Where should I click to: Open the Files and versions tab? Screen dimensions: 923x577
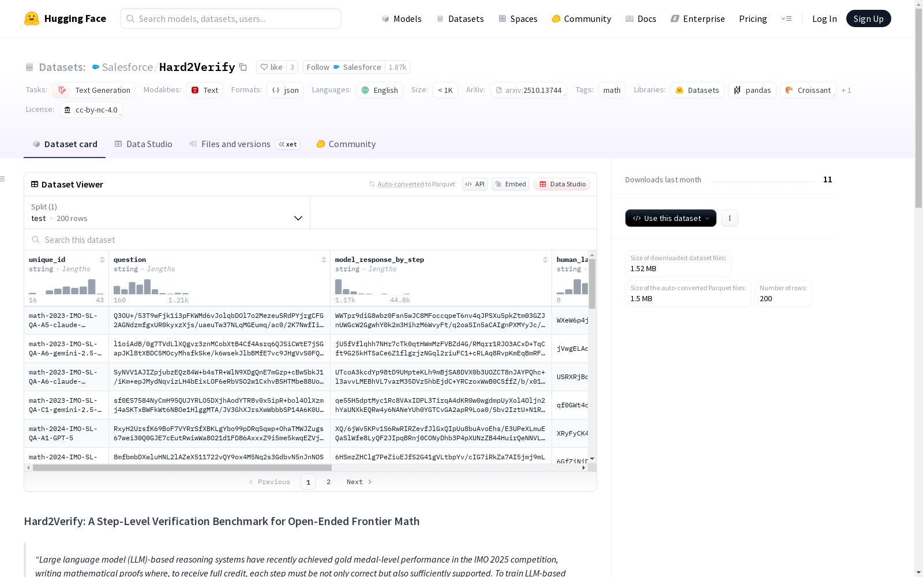[x=244, y=144]
